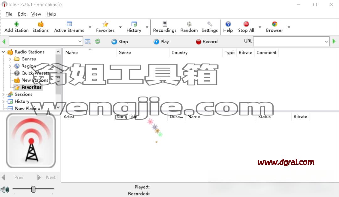
Task: Open the URL combo box dropdown
Action: click(326, 42)
